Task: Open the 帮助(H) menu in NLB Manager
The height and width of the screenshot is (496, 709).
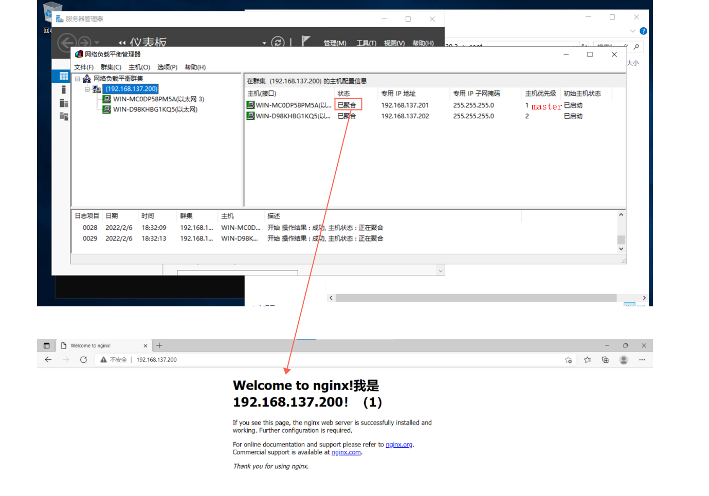Action: coord(195,67)
